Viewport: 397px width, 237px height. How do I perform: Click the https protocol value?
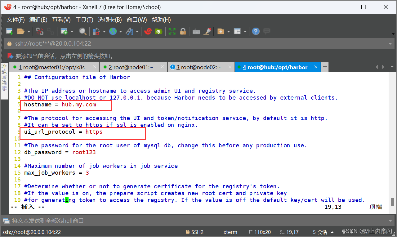94,132
